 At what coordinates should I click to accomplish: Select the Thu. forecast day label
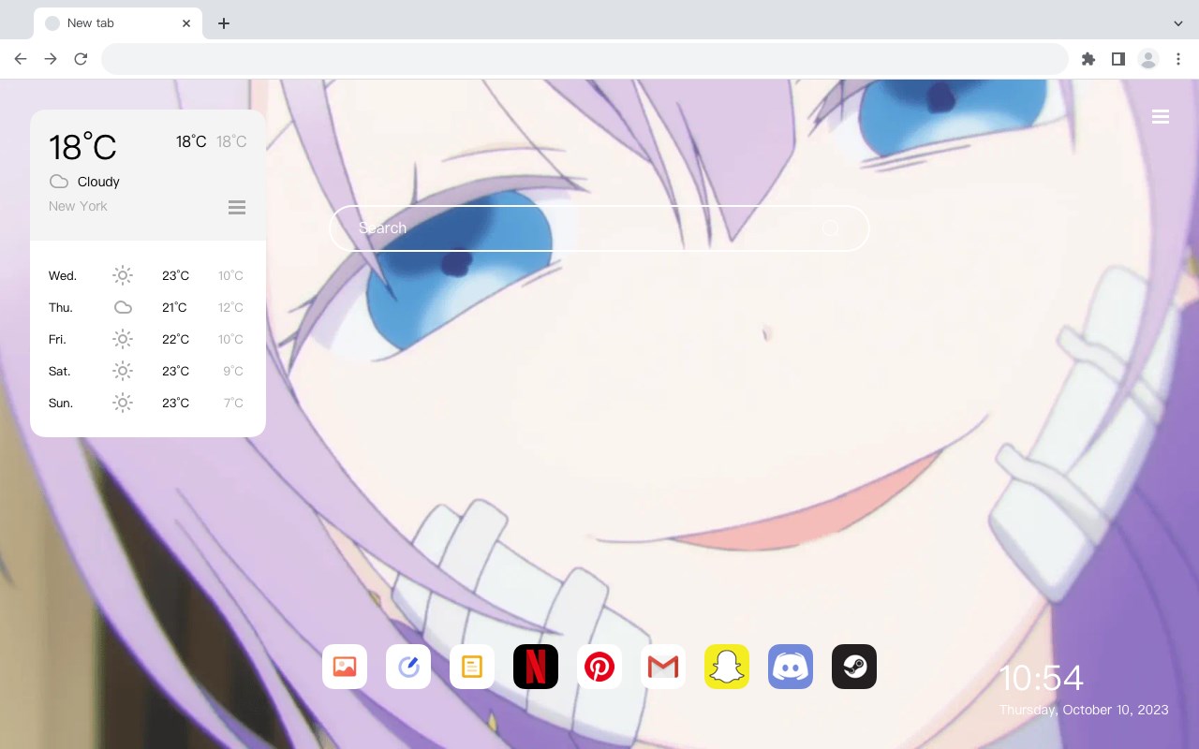click(61, 307)
